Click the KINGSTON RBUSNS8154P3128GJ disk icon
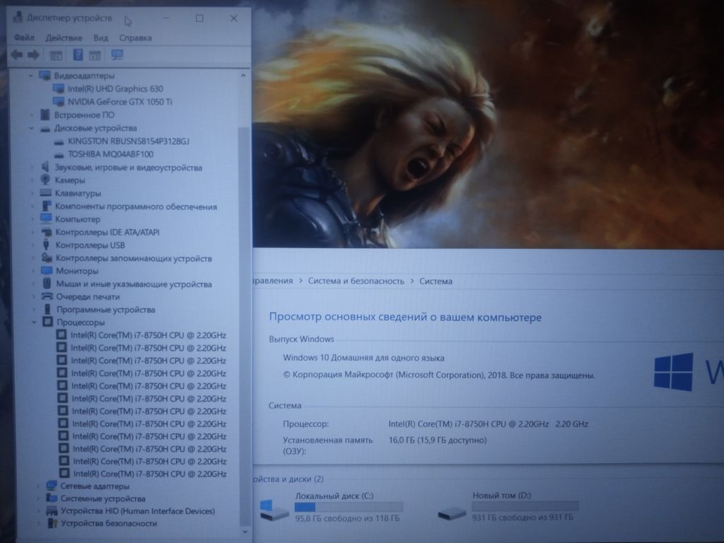The width and height of the screenshot is (724, 543). (60, 141)
